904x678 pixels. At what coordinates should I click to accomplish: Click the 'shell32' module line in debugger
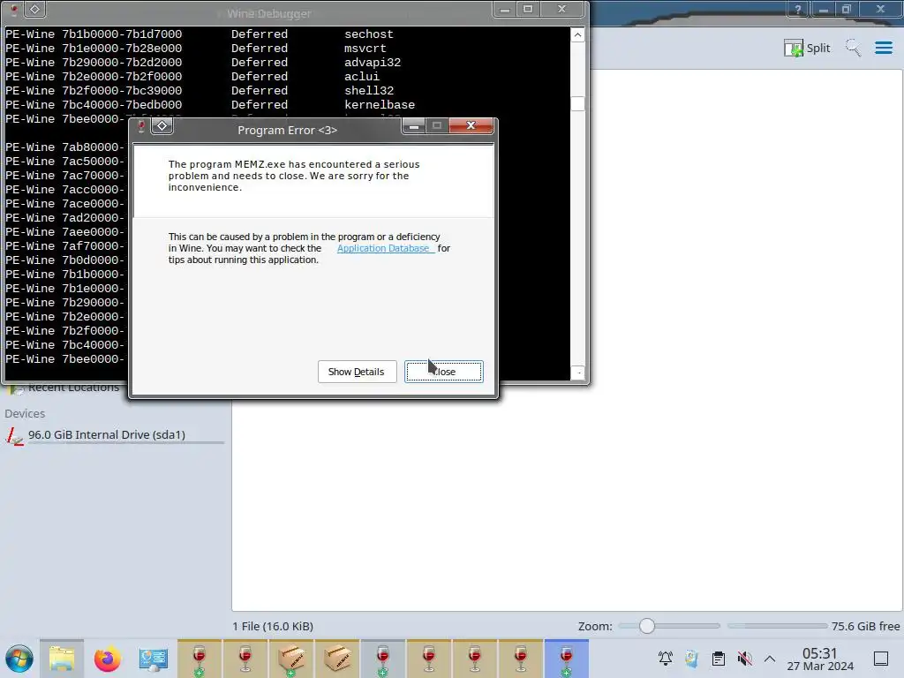coord(200,91)
